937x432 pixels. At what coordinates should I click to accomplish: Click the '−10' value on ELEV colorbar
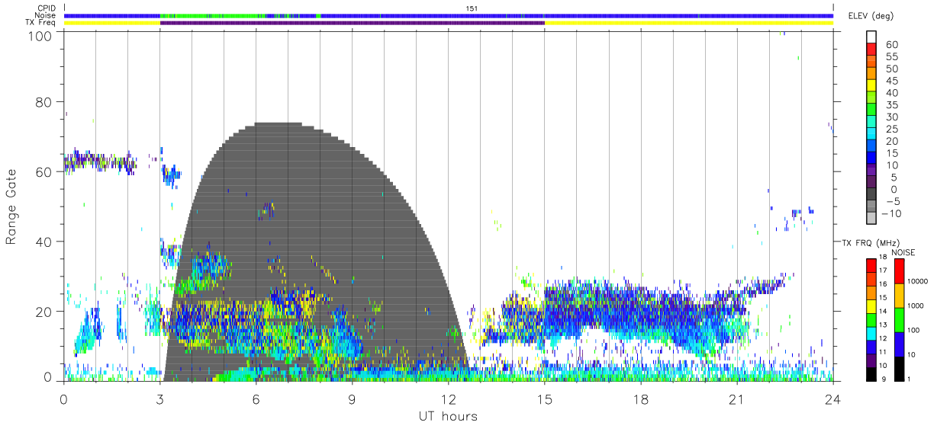coord(890,213)
